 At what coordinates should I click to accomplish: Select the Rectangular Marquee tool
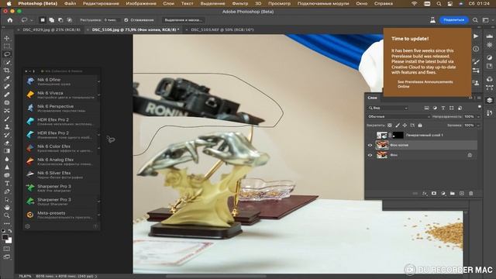tap(7, 46)
